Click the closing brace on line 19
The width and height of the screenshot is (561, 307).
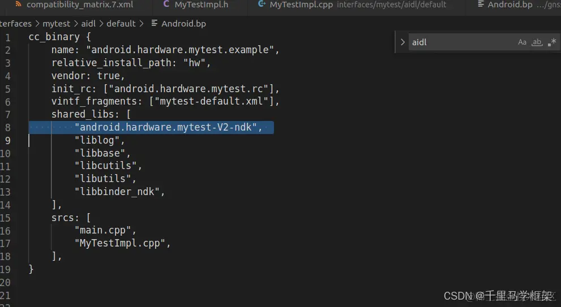click(31, 269)
